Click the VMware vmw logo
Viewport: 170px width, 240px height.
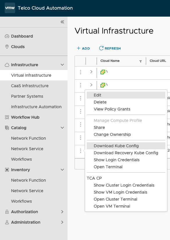click(x=10, y=8)
